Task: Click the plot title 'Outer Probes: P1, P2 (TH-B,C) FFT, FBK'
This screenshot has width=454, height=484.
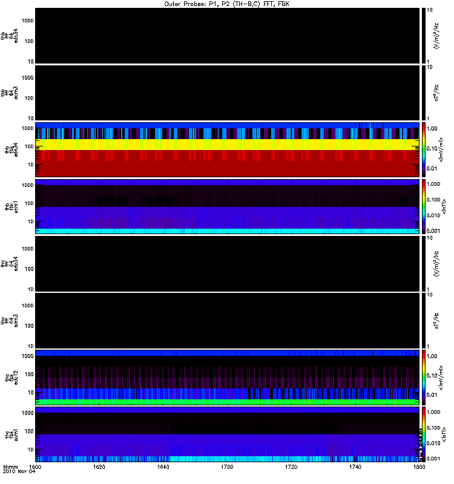Action: click(x=226, y=4)
